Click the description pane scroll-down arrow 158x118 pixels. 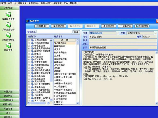click(157, 103)
